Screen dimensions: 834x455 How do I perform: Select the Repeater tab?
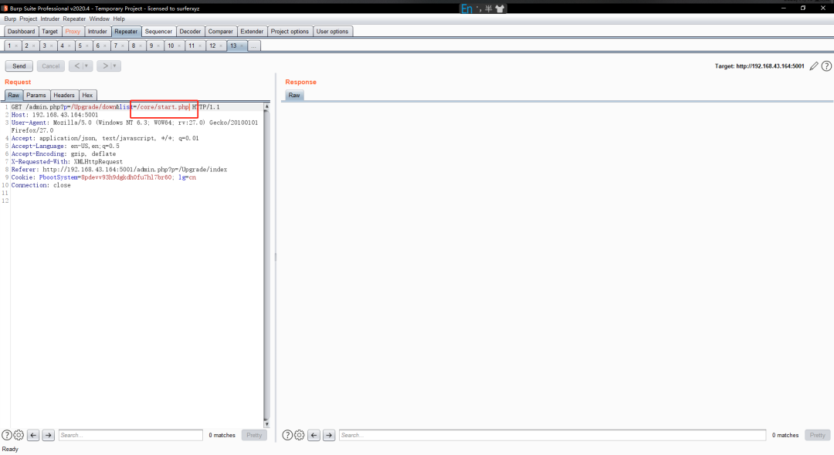coord(126,32)
